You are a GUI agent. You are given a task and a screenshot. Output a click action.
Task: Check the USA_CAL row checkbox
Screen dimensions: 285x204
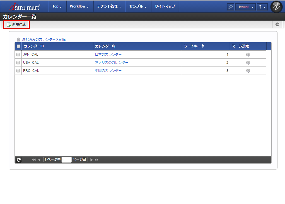coord(18,63)
